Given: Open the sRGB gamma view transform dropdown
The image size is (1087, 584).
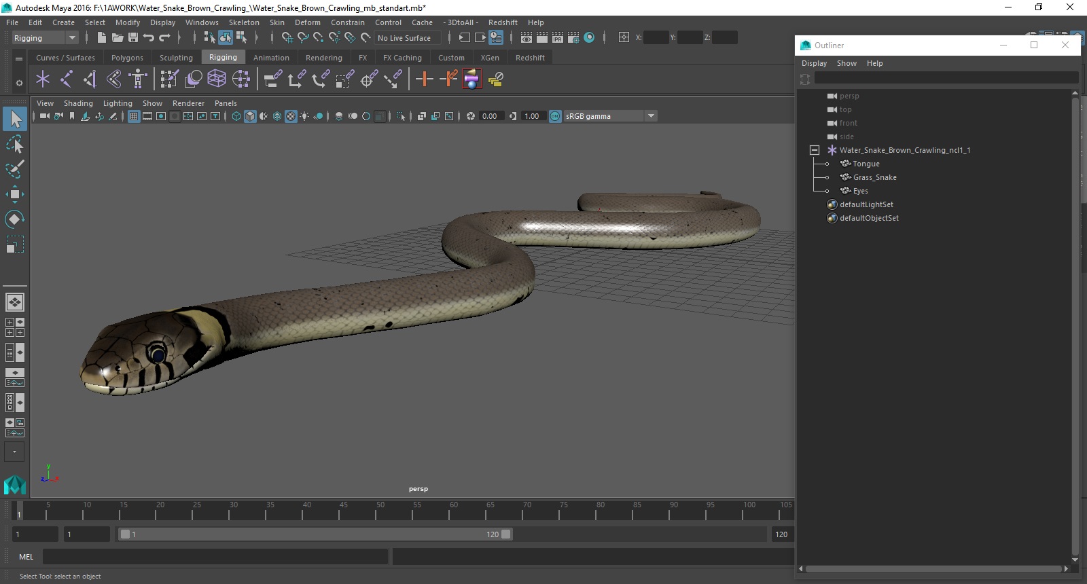Looking at the screenshot, I should point(610,116).
